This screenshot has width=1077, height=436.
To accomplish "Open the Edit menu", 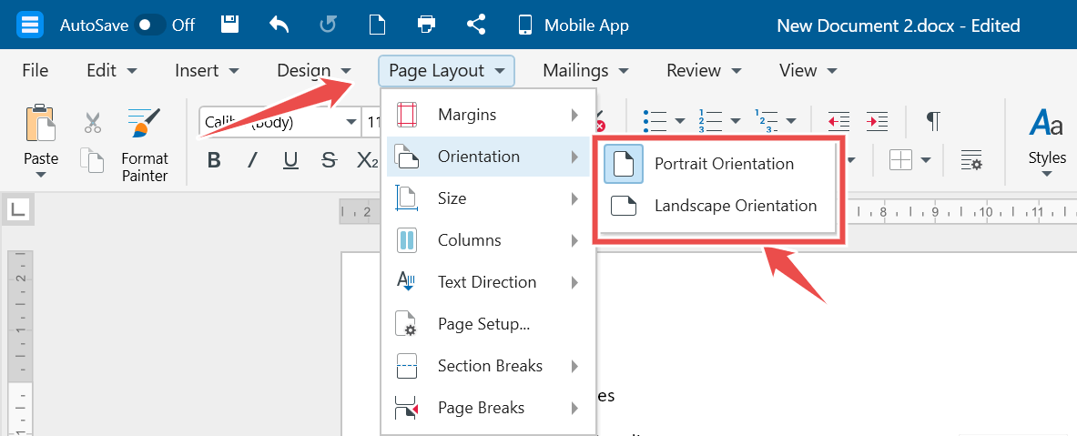I will [112, 71].
